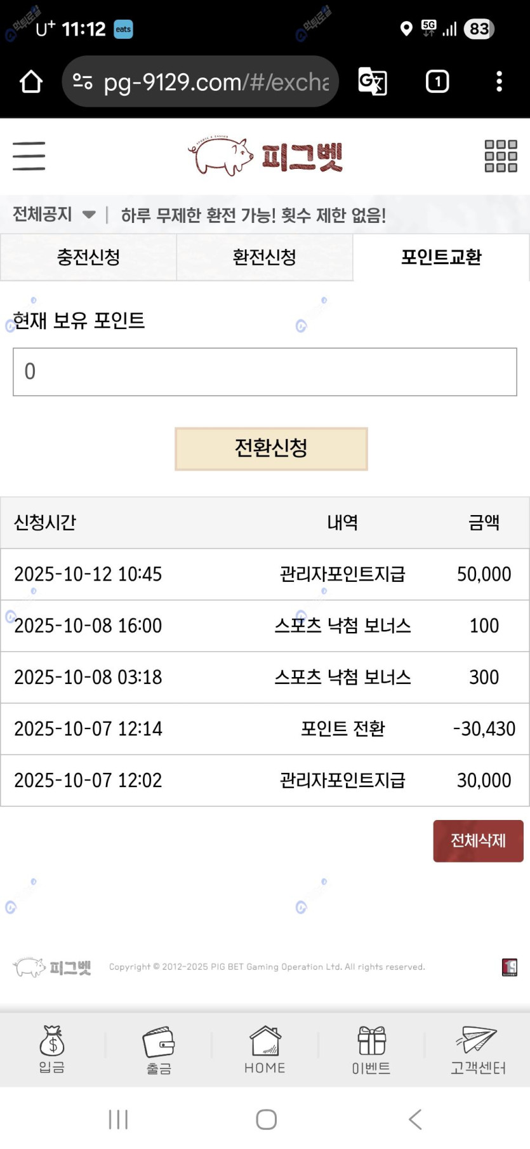Focus the 현재 보유 포인트 field
This screenshot has width=530, height=1149.
click(265, 372)
